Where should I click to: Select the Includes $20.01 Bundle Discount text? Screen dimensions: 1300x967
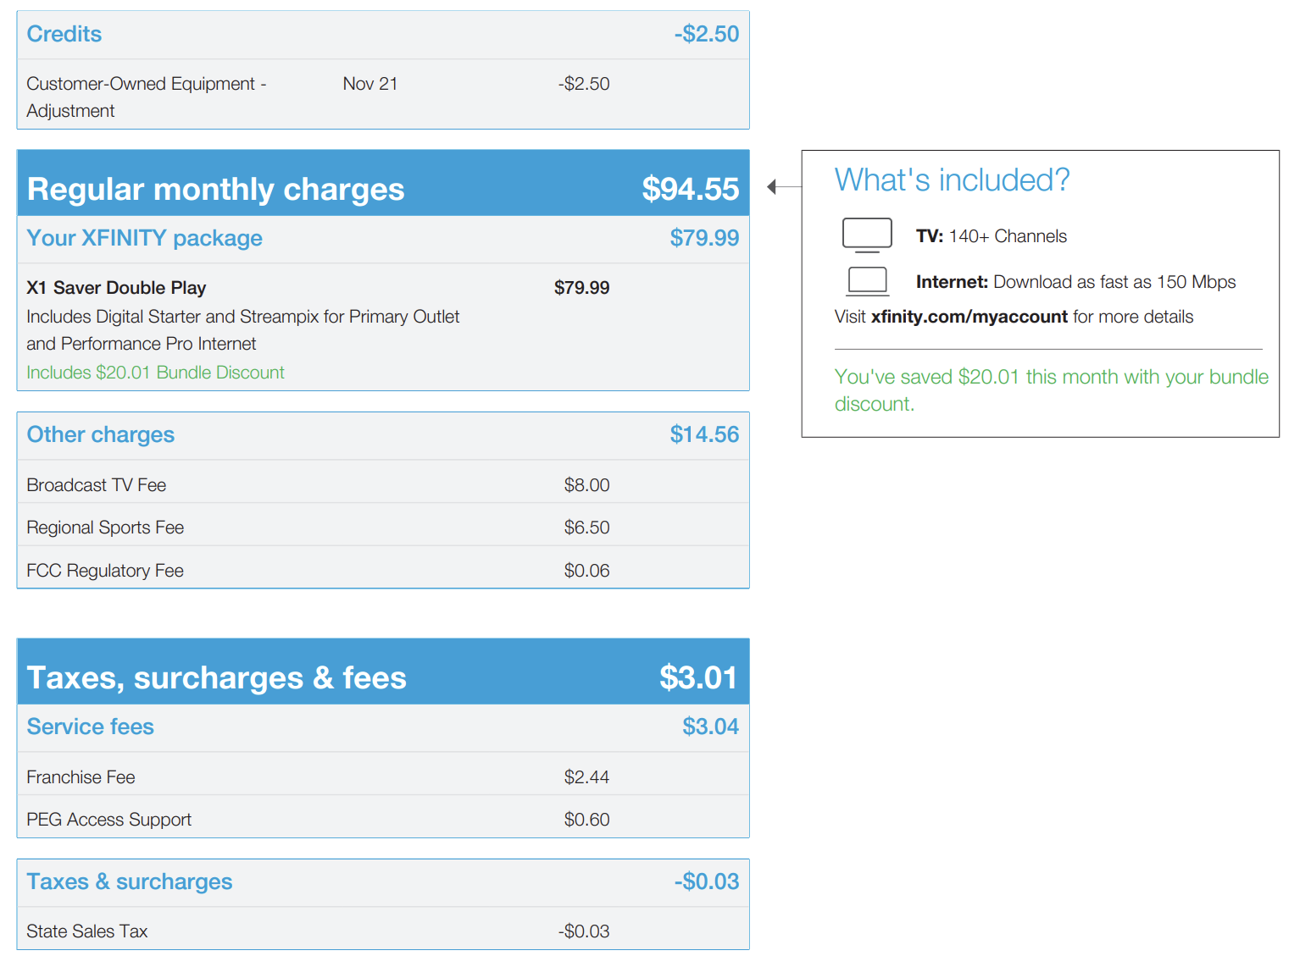pos(155,373)
